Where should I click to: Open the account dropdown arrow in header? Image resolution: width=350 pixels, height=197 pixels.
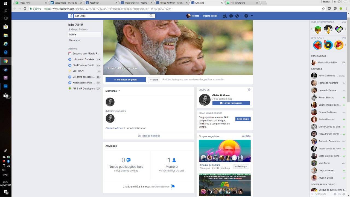tap(252, 16)
